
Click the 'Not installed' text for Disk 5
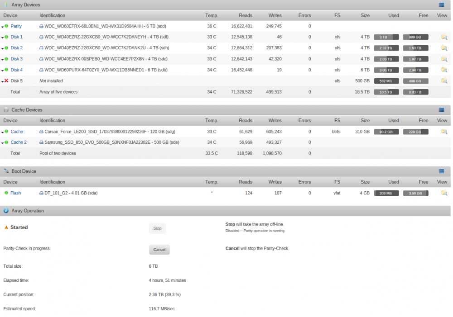point(51,81)
